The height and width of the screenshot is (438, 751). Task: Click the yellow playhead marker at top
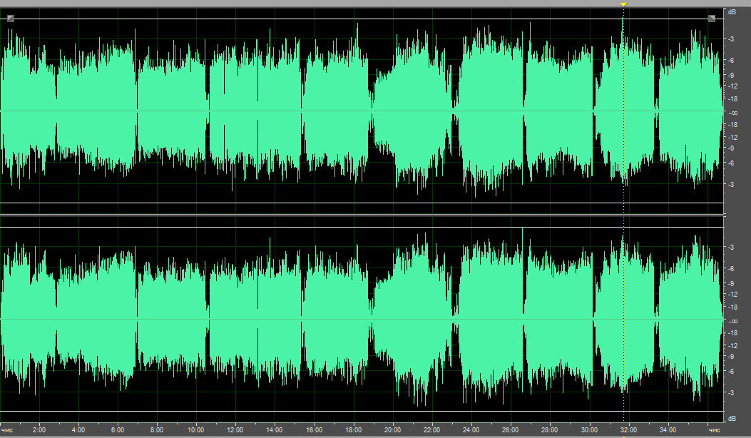click(x=623, y=5)
